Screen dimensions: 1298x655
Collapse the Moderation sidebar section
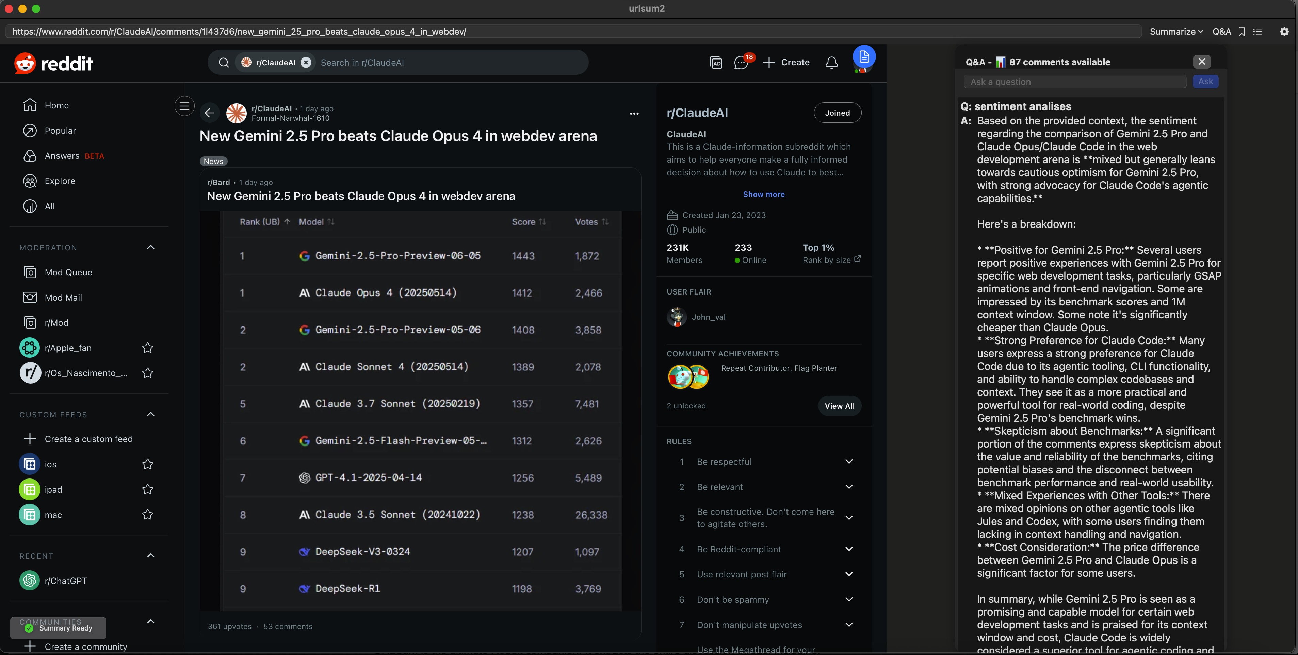coord(150,247)
